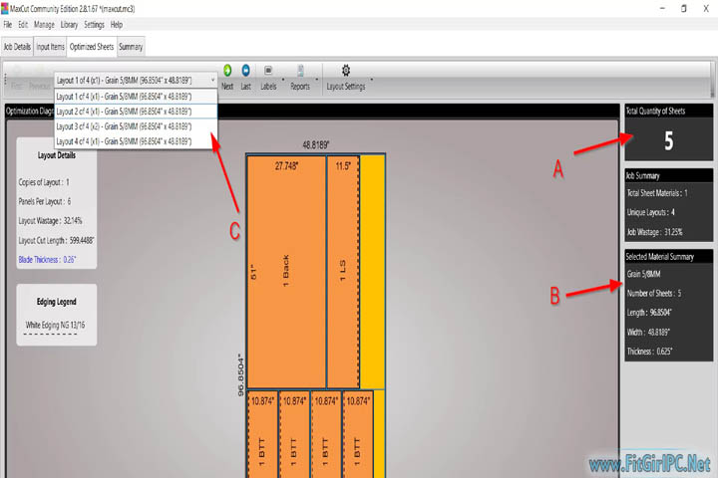Click the 11.5" dimension on the LS panel

pyautogui.click(x=343, y=166)
